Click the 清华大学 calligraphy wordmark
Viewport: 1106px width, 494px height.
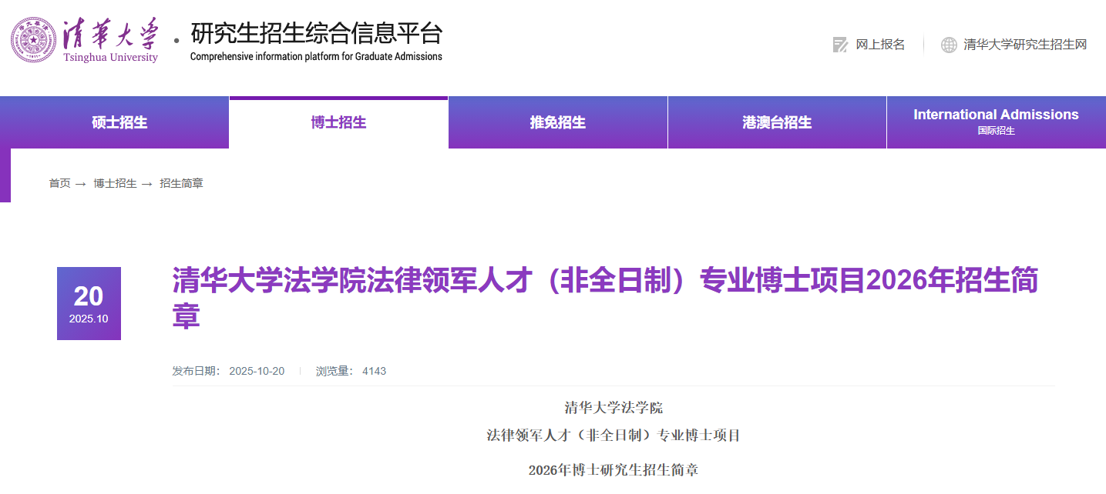pyautogui.click(x=111, y=35)
